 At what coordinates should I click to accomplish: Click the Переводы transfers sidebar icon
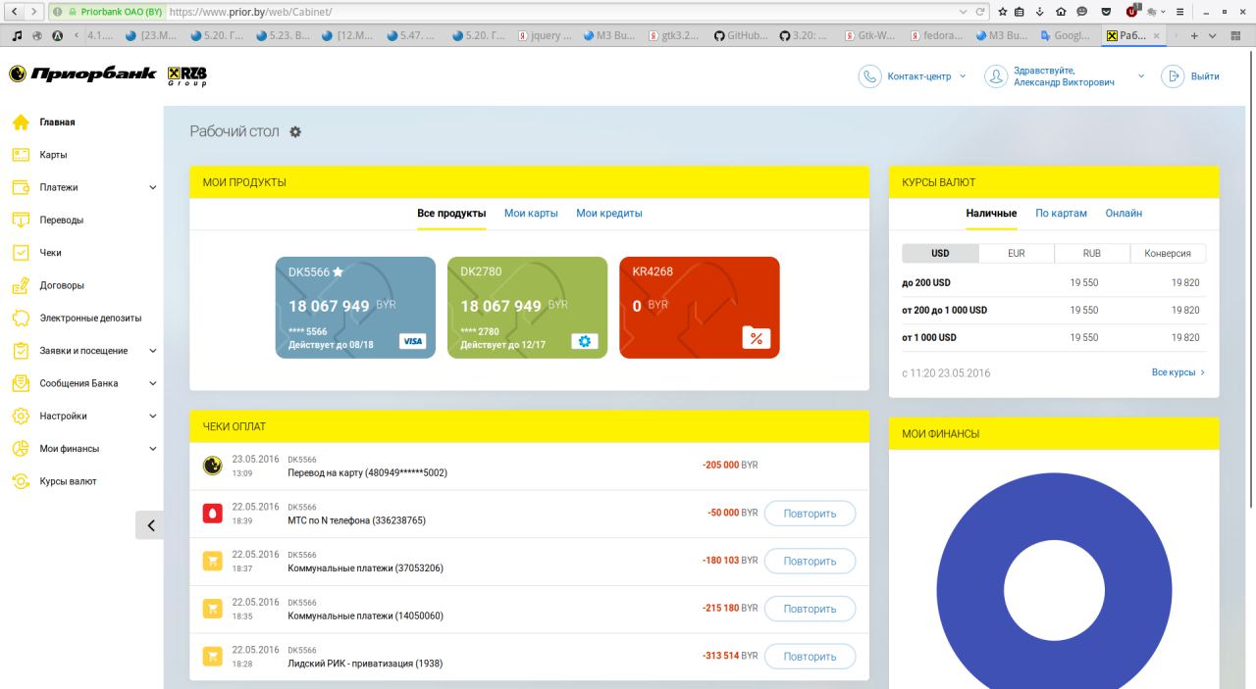click(20, 220)
